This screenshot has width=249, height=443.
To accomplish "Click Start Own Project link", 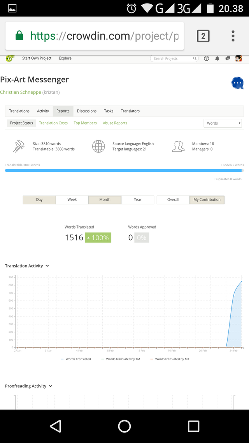I will (37, 58).
